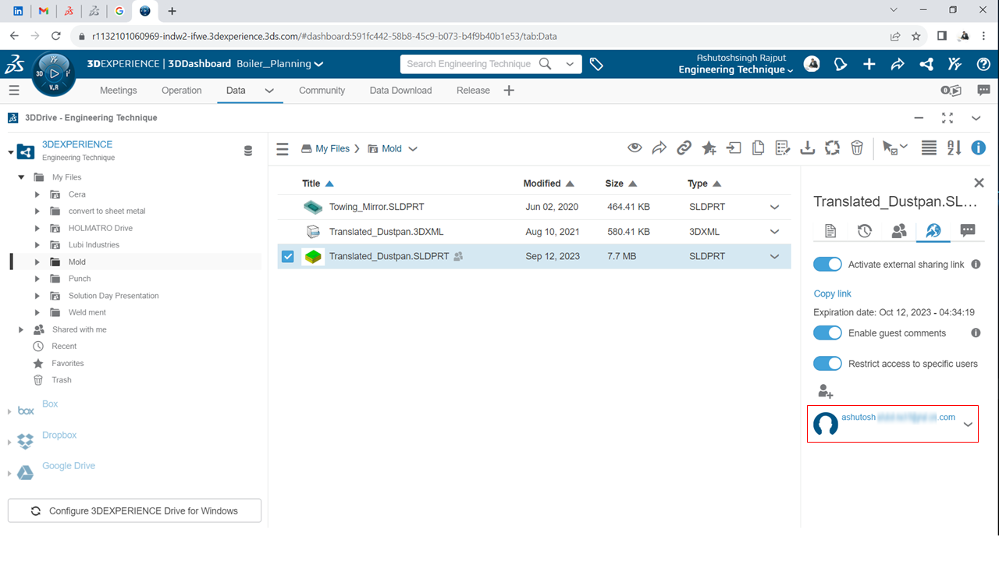Open the user profile picture menu
Viewport: 999px width, 562px height.
tap(812, 64)
